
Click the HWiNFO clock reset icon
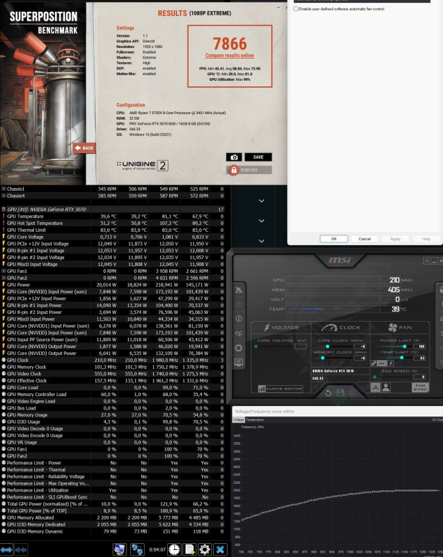point(174,549)
